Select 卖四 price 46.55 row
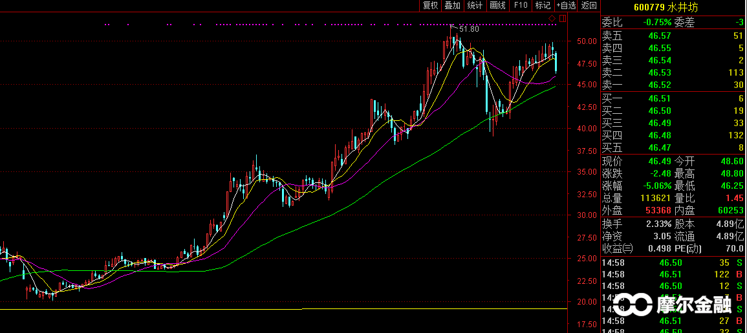Image resolution: width=747 pixels, height=333 pixels. 674,48
